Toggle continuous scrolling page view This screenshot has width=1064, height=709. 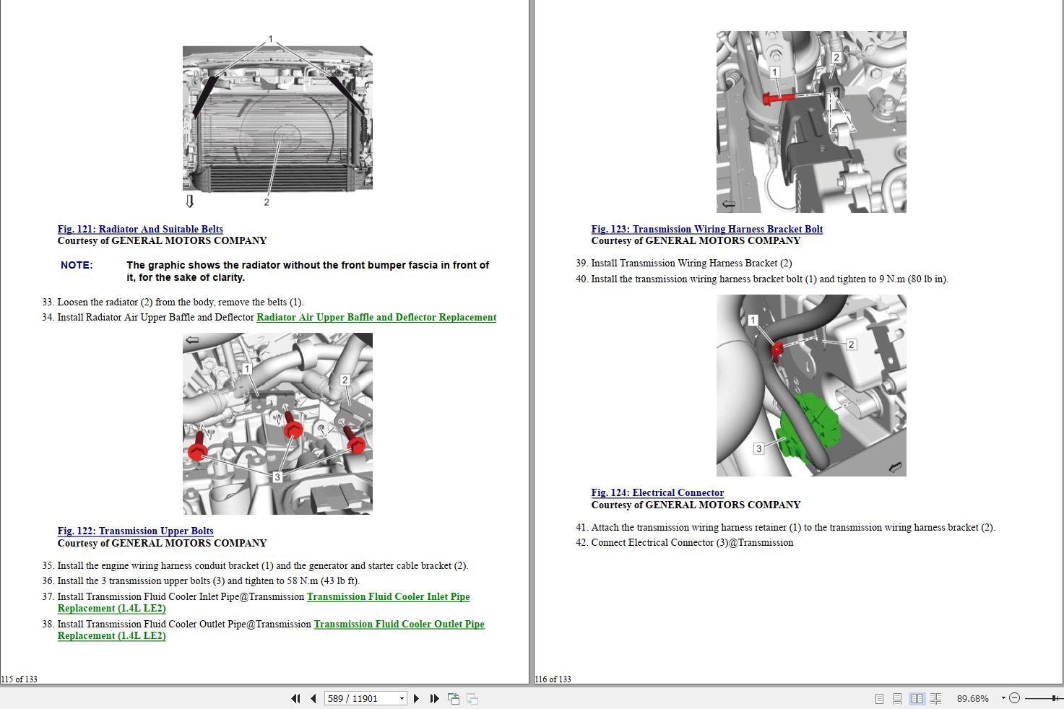click(898, 698)
